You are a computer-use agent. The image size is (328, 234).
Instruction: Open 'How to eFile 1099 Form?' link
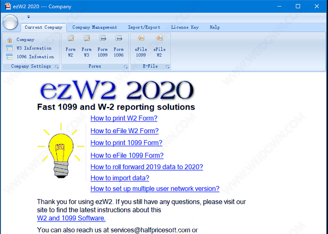tap(127, 155)
